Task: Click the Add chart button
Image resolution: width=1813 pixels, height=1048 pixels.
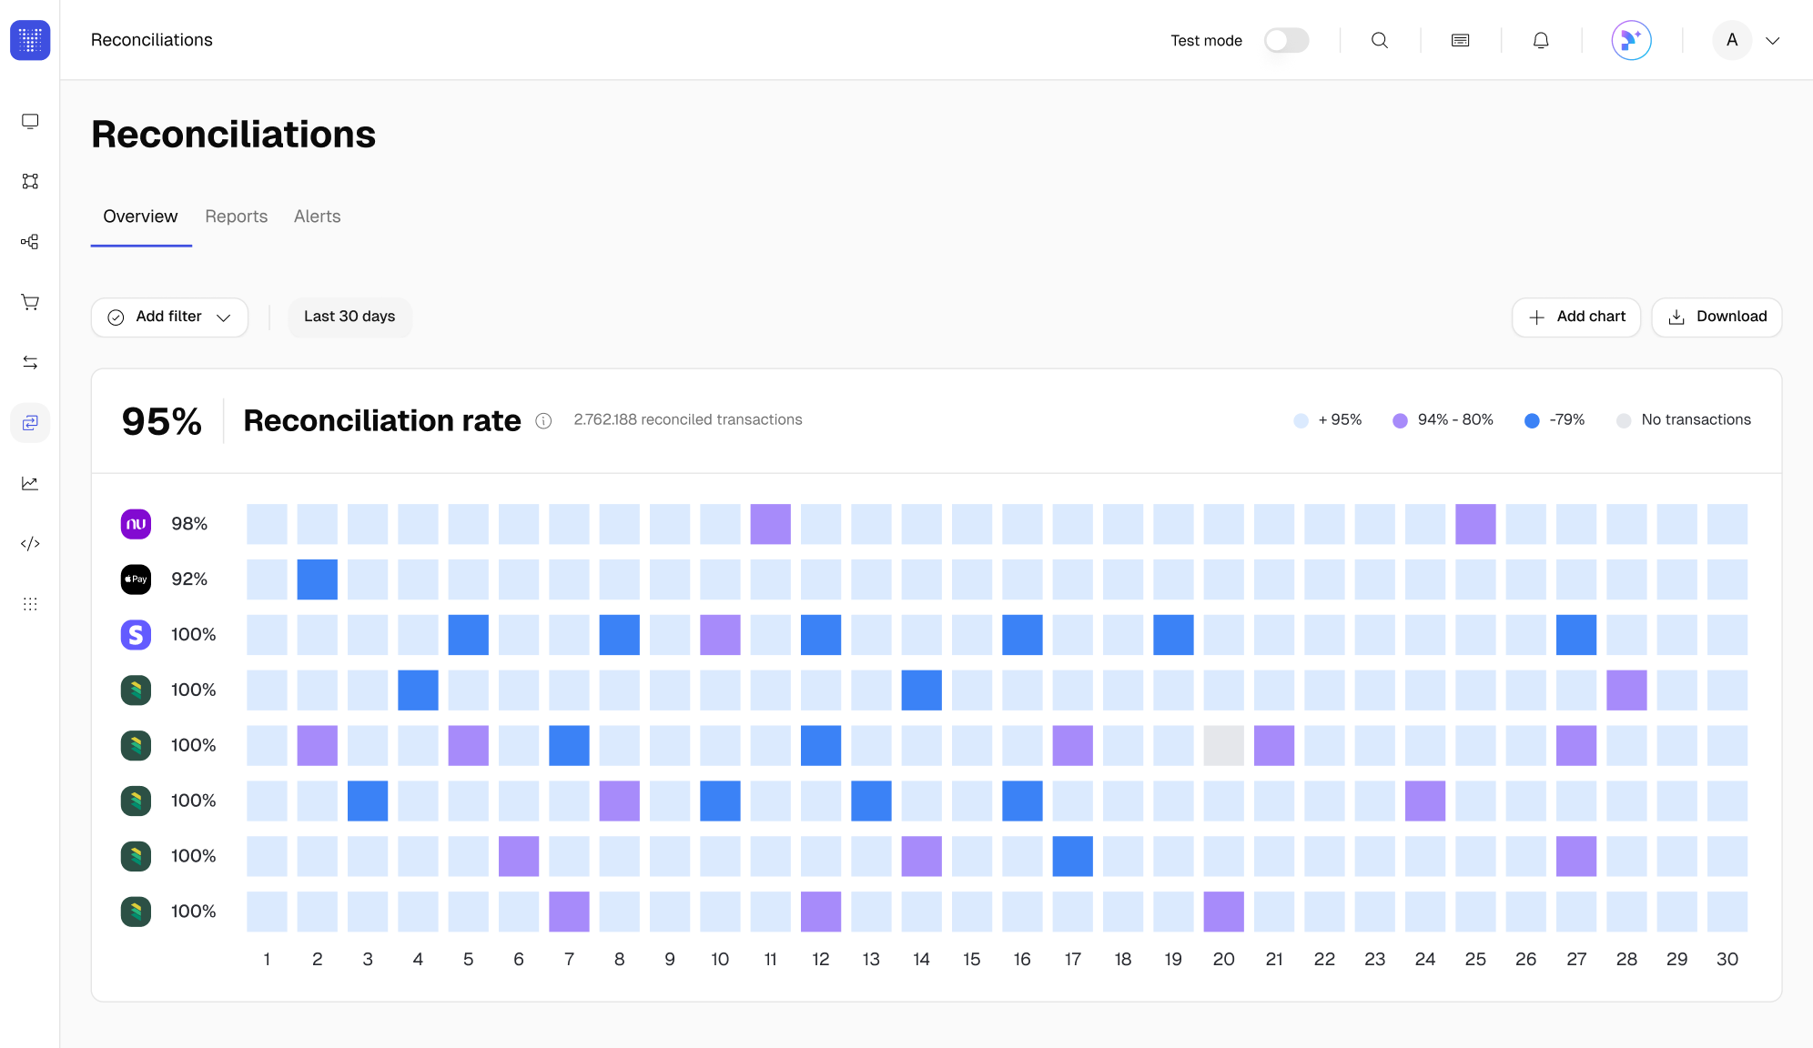Action: pyautogui.click(x=1575, y=317)
